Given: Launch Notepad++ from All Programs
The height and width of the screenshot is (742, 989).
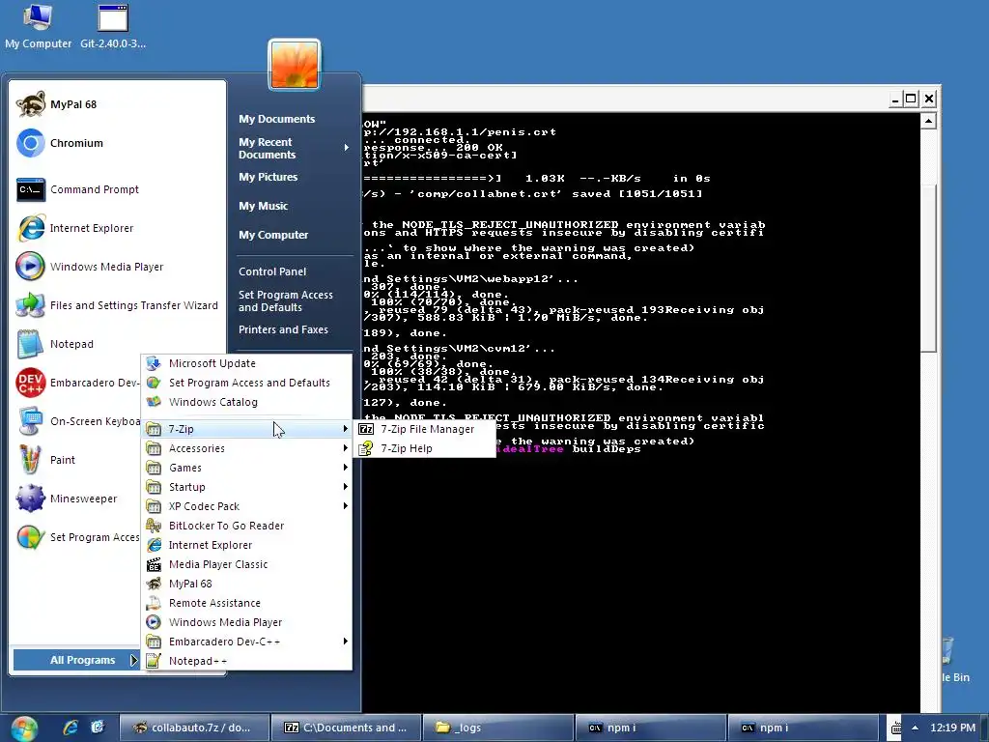Looking at the screenshot, I should click(x=247, y=661).
